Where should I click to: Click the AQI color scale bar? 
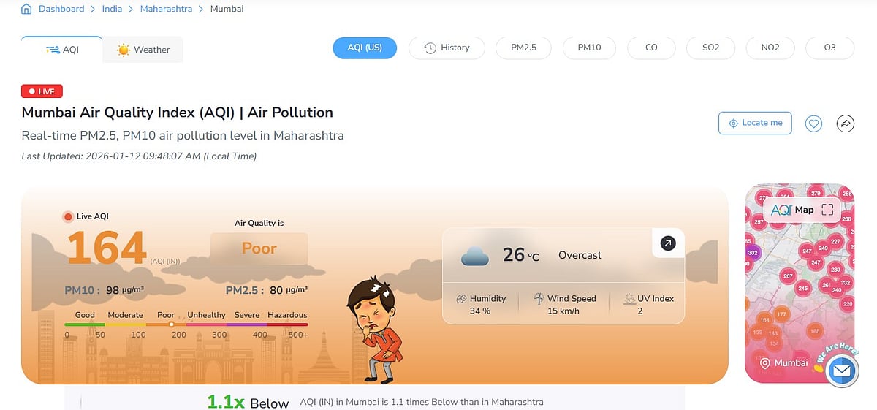click(186, 324)
